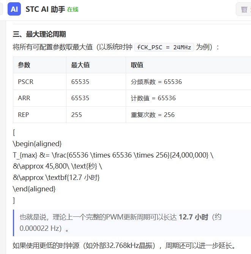The width and height of the screenshot is (251, 254).
Task: Click the inline code fCK_PSC = 24MHz
Action: 164,47
